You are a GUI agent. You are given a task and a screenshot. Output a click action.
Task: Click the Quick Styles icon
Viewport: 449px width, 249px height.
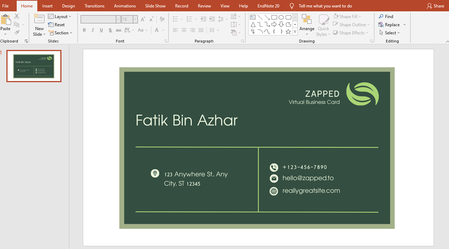(324, 20)
